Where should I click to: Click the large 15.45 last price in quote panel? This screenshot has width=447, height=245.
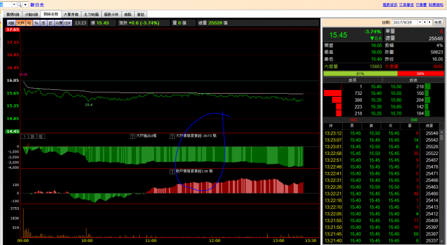click(338, 35)
